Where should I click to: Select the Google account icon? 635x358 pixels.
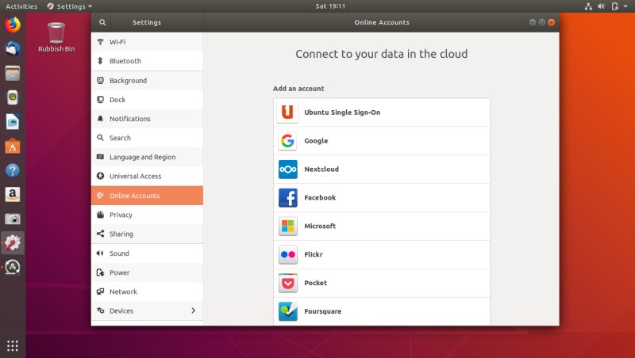click(287, 141)
